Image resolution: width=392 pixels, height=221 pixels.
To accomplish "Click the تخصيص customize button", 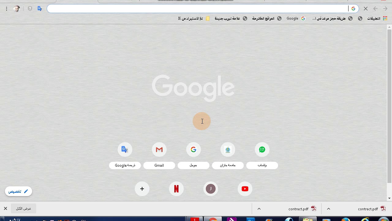I will coord(18,191).
